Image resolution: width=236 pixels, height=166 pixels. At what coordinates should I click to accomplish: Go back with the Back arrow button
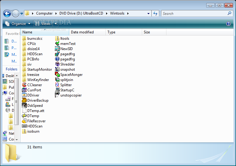[7, 14]
